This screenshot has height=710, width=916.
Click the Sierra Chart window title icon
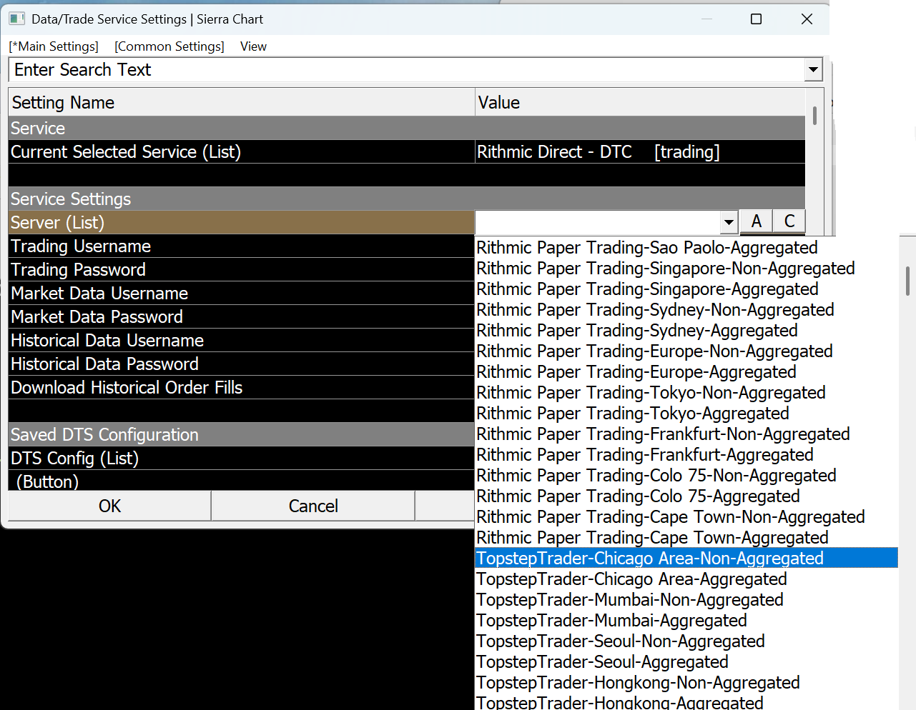tap(17, 19)
